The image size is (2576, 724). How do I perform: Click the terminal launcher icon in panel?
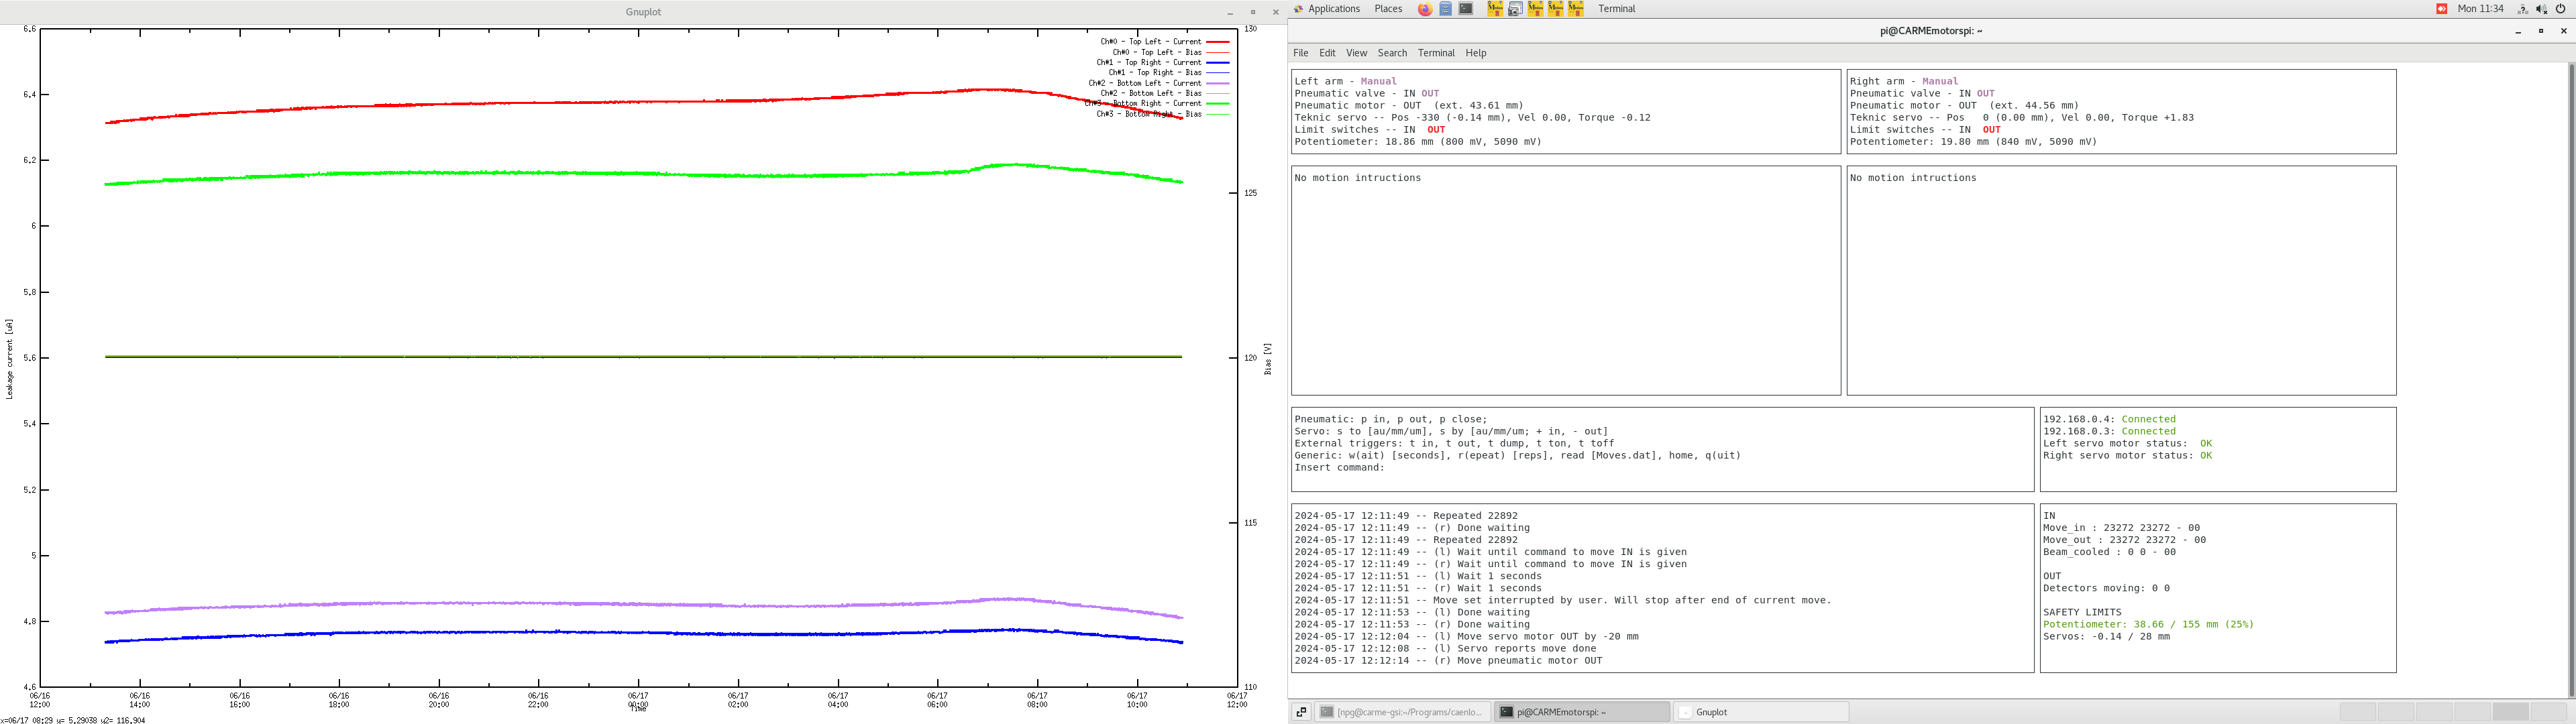(x=1466, y=9)
